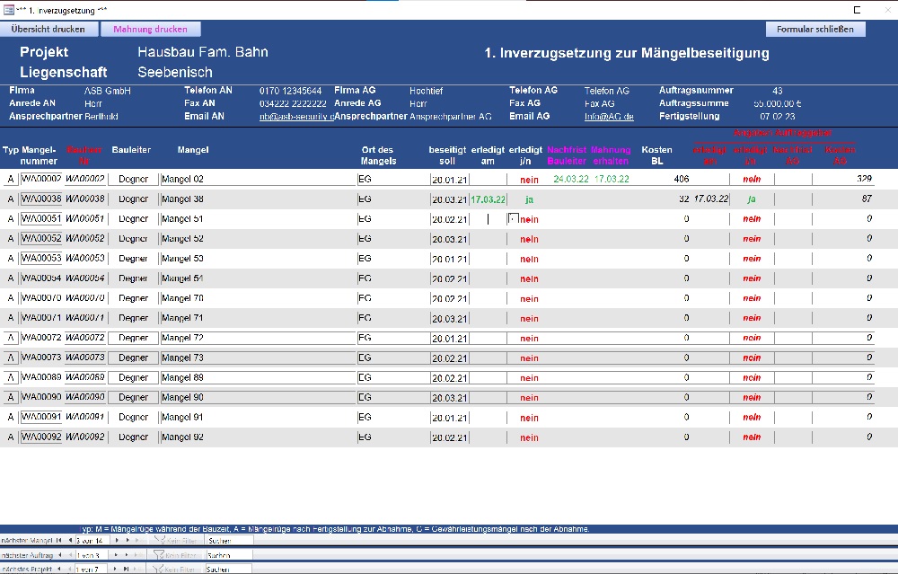
Task: Select the Mangelnummer field WA00038
Action: [41, 199]
